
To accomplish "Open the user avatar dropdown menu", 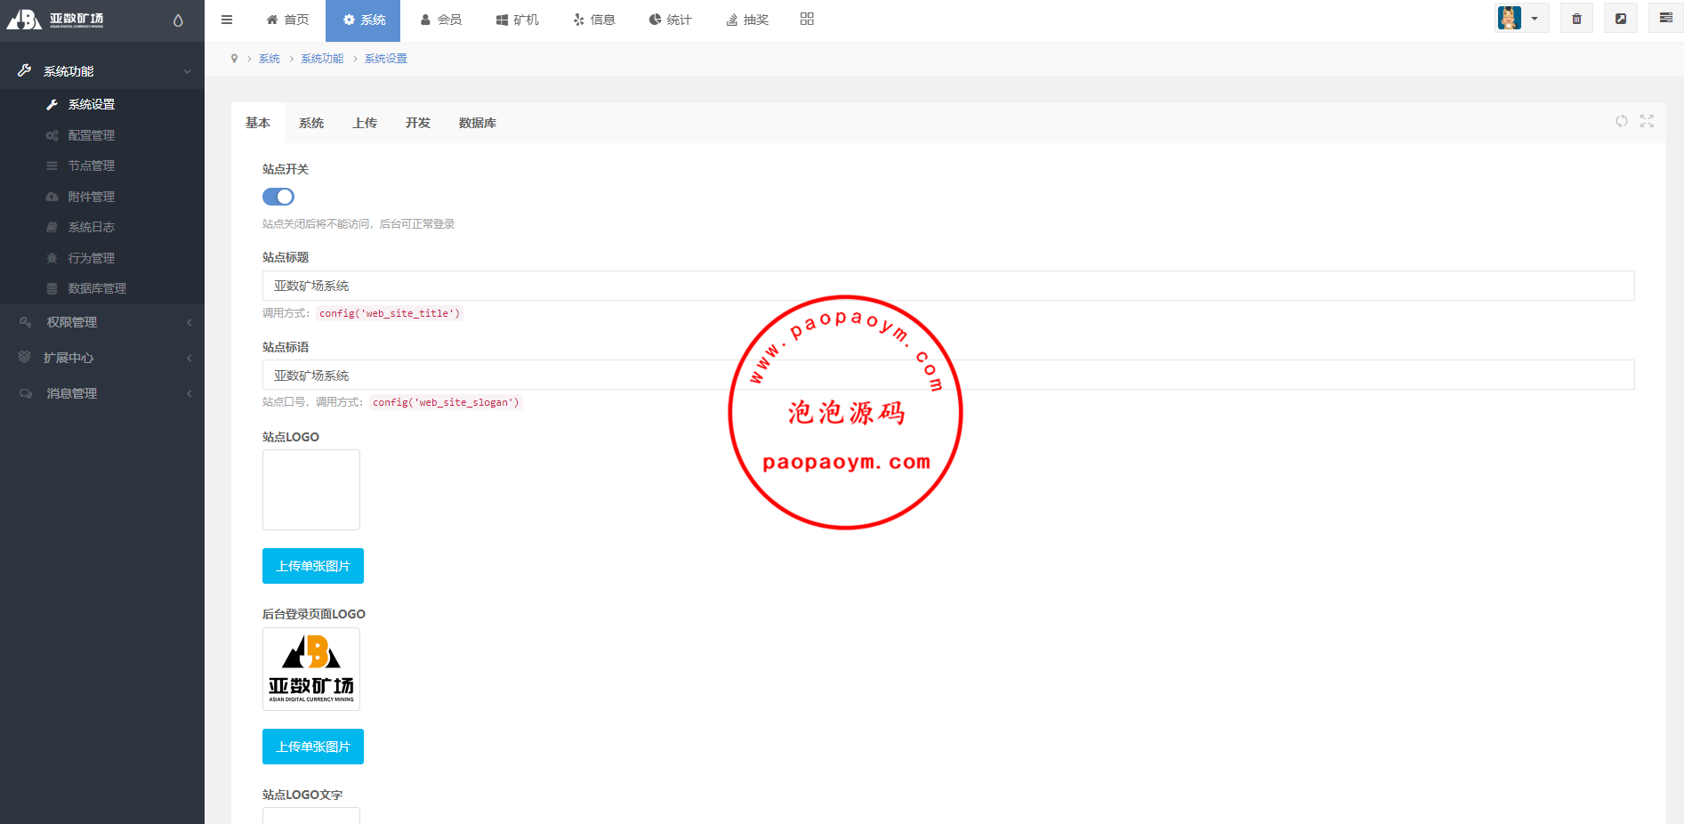I will [1521, 19].
